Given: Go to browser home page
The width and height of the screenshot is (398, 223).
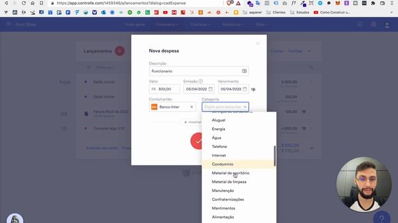Looking at the screenshot, I should (x=32, y=3).
